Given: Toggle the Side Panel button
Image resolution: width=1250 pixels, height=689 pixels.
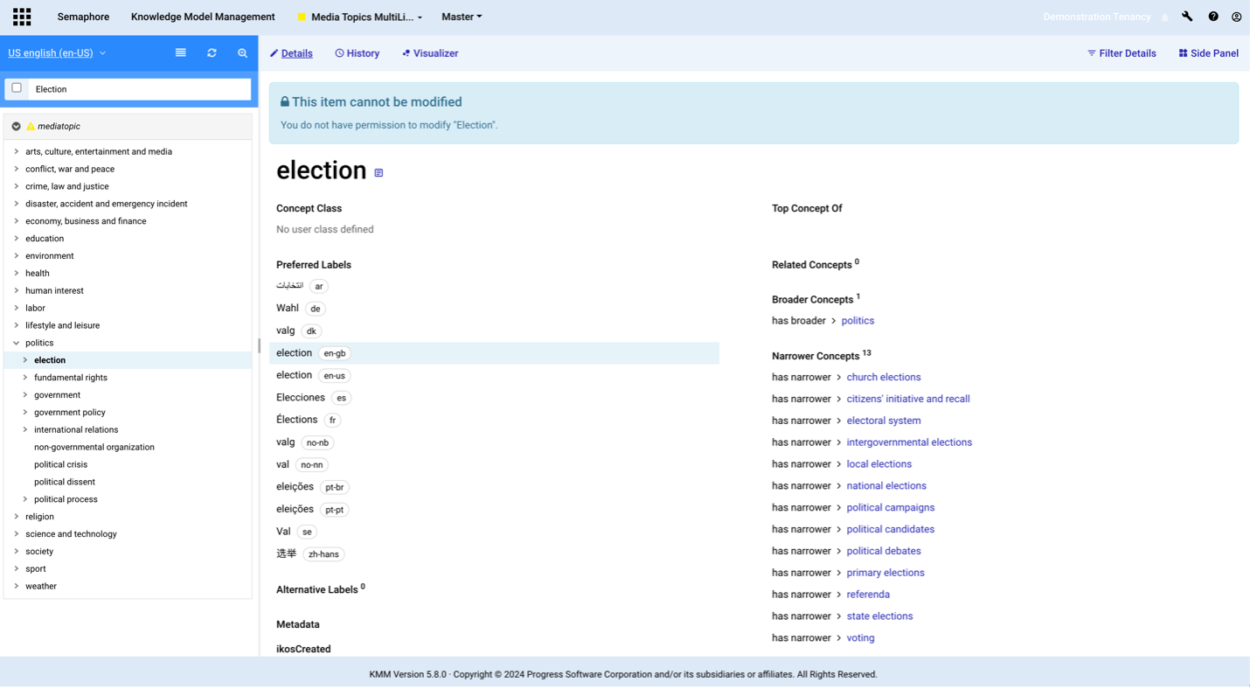Looking at the screenshot, I should (x=1209, y=53).
